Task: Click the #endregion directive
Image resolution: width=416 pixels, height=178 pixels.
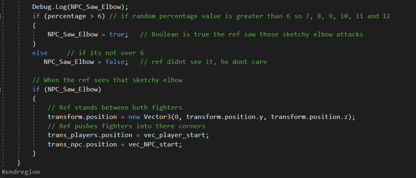Action: (x=21, y=172)
